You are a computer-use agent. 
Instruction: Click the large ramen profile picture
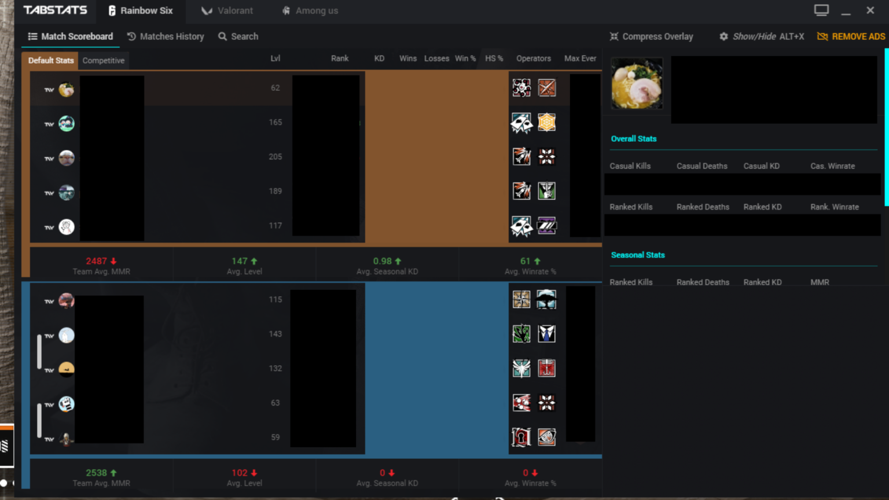tap(637, 84)
